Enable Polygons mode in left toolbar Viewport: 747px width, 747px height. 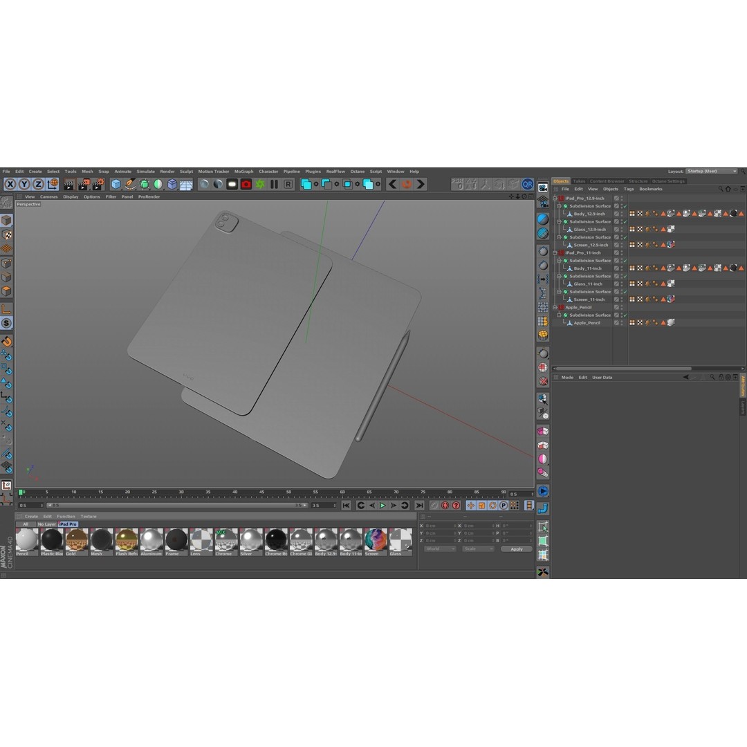[x=6, y=291]
